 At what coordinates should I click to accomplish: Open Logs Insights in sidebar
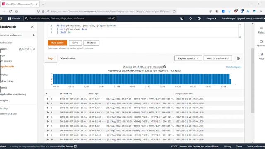[x=7, y=67]
